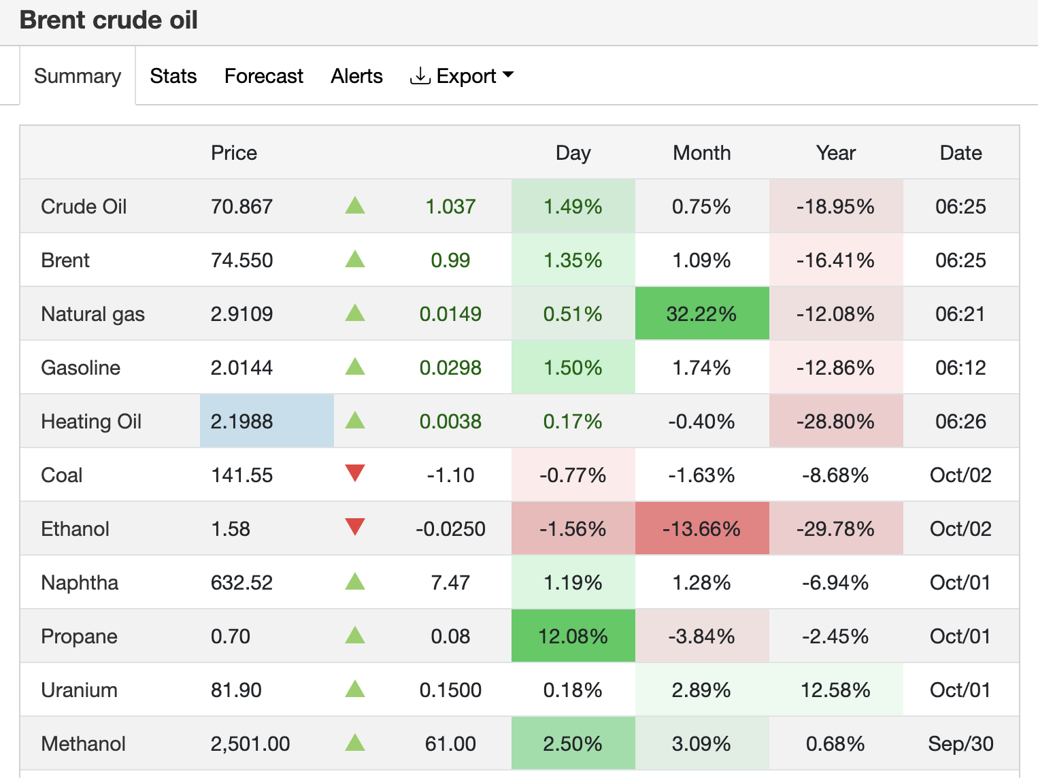
Task: Click the green up arrow in Brent row
Action: 355,258
